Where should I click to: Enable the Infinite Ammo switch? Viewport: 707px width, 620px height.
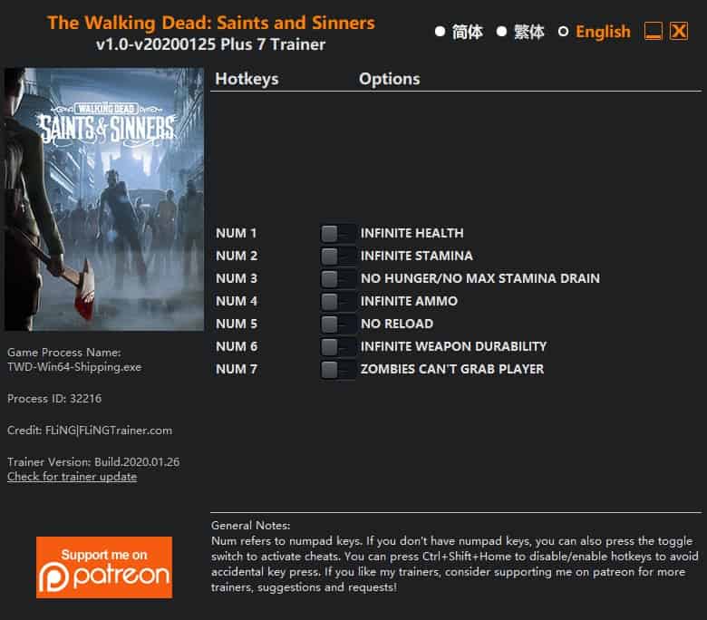coord(338,301)
